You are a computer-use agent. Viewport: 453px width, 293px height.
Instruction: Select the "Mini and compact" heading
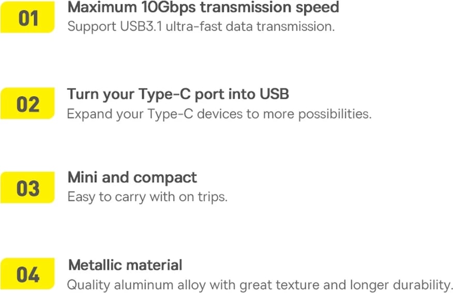132,178
